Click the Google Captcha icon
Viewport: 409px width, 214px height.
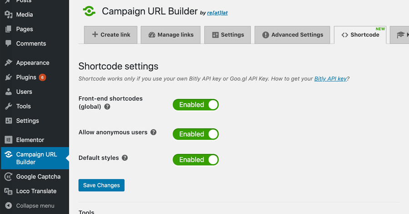tap(8, 176)
